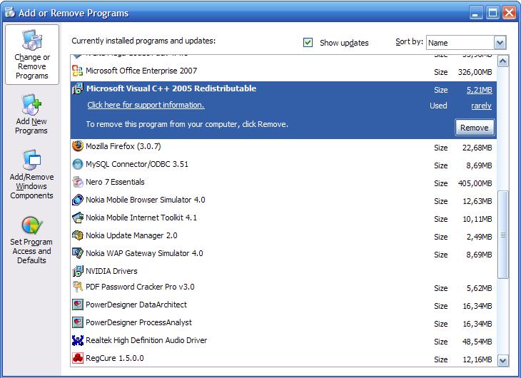
Task: Select RegCure 1.5.0.0 entry text
Action: 115,358
